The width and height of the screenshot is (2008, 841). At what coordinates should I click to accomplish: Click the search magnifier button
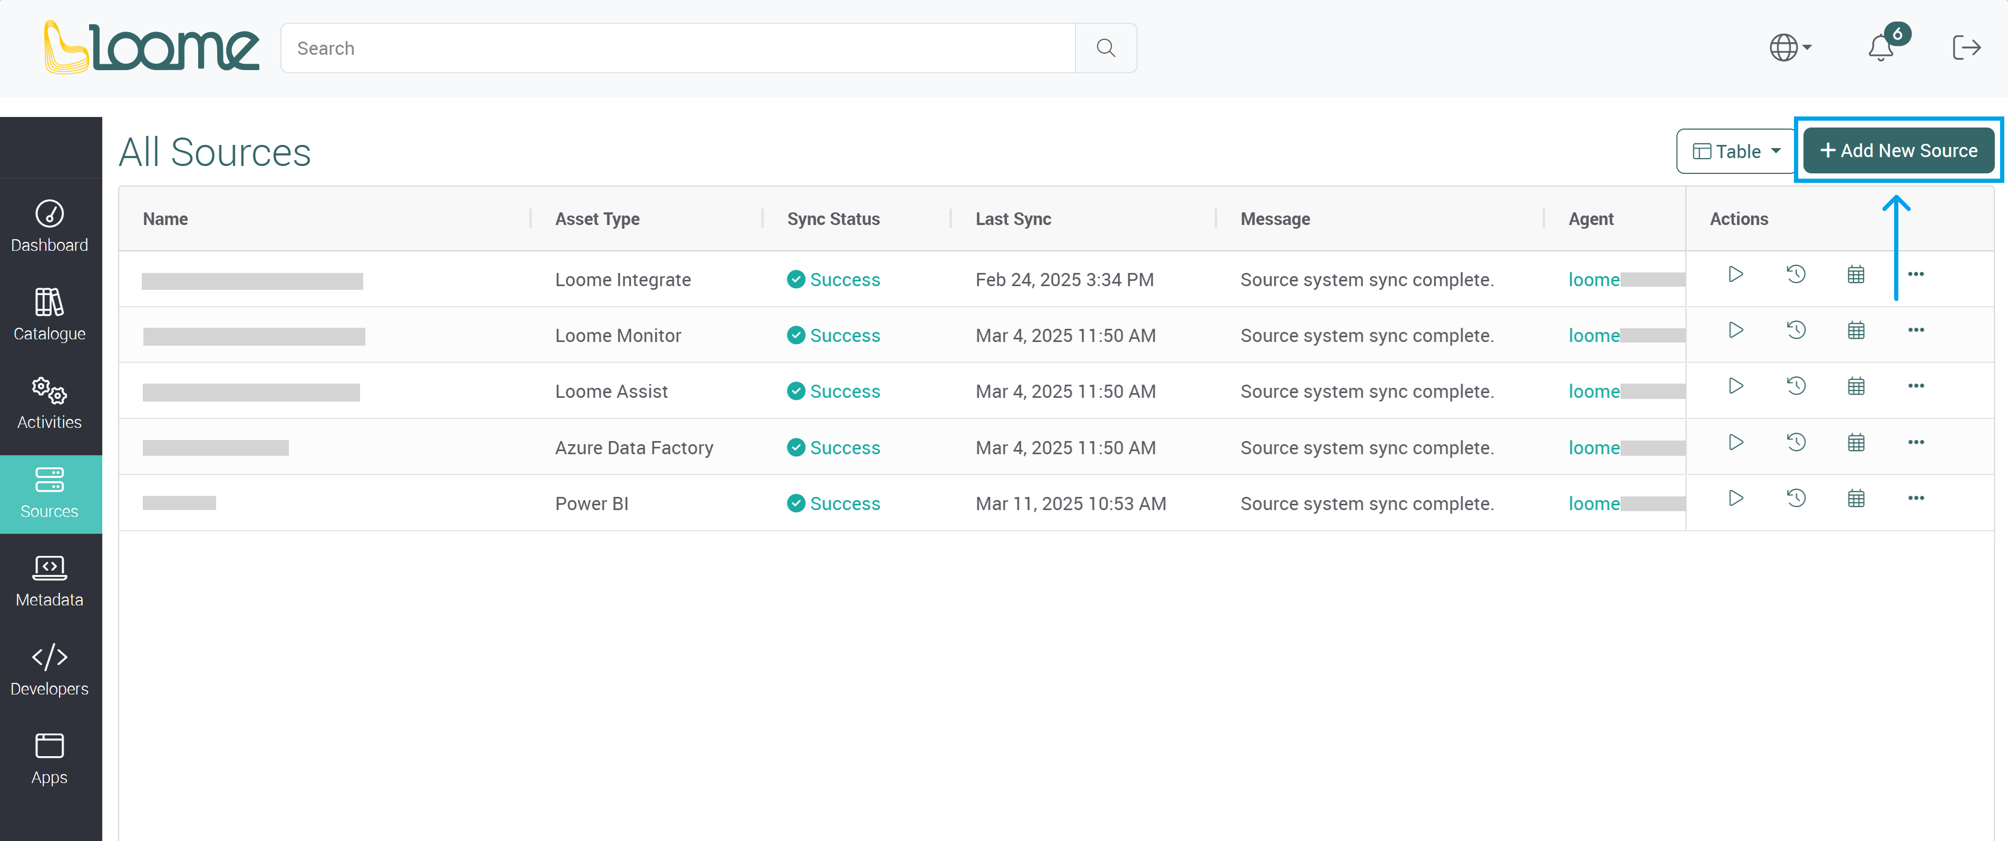[1105, 47]
